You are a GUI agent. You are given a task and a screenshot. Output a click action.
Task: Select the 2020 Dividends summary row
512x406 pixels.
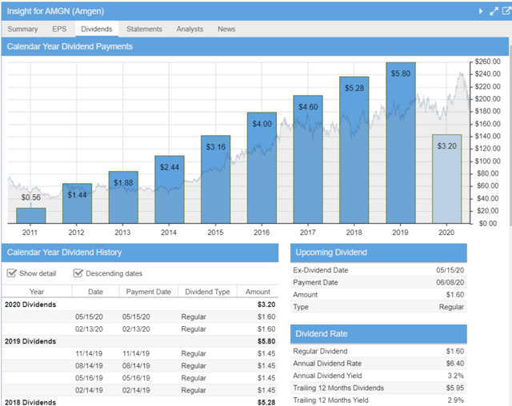pos(140,304)
